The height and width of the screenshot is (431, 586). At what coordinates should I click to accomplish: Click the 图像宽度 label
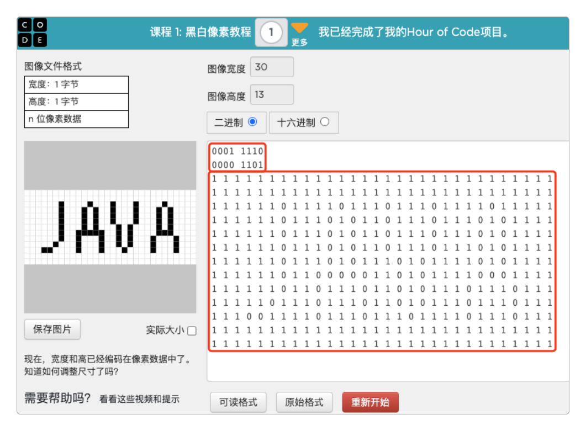[226, 69]
